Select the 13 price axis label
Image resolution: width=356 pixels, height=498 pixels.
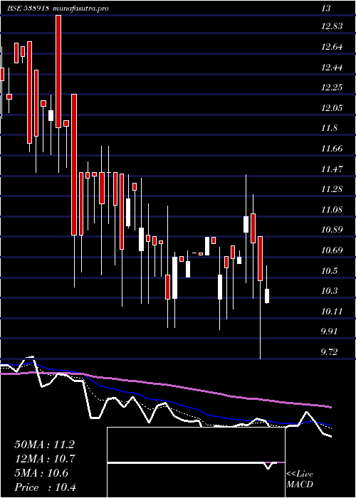(x=325, y=9)
